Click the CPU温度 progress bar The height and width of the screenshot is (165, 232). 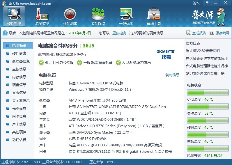(208, 93)
